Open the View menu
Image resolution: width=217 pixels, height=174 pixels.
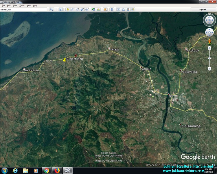tap(15, 6)
